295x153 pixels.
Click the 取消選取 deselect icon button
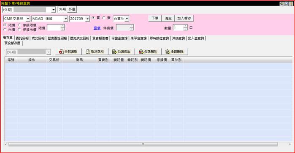tap(95, 52)
